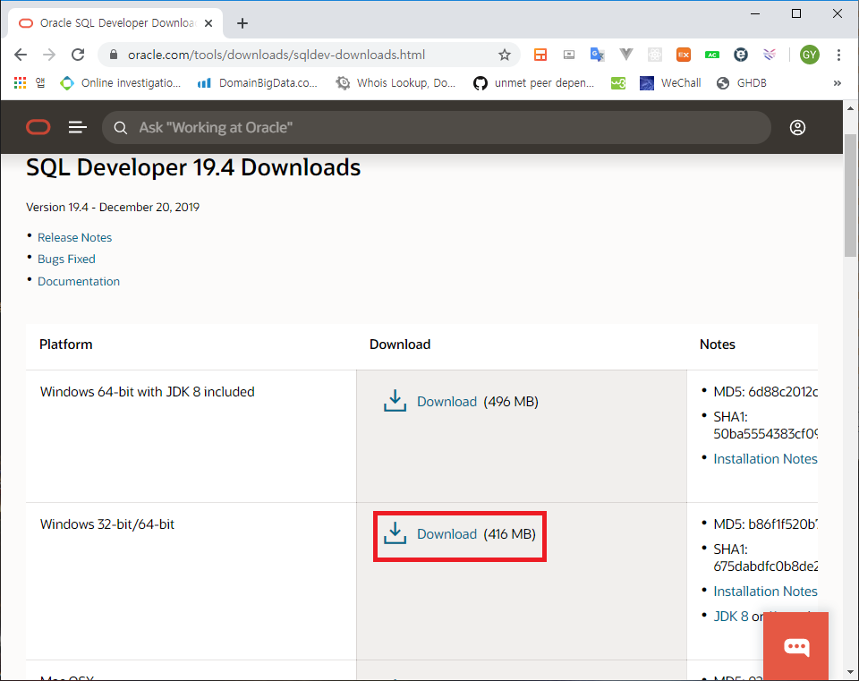Click the Notes column header
Screen dimensions: 859x681
tap(717, 345)
